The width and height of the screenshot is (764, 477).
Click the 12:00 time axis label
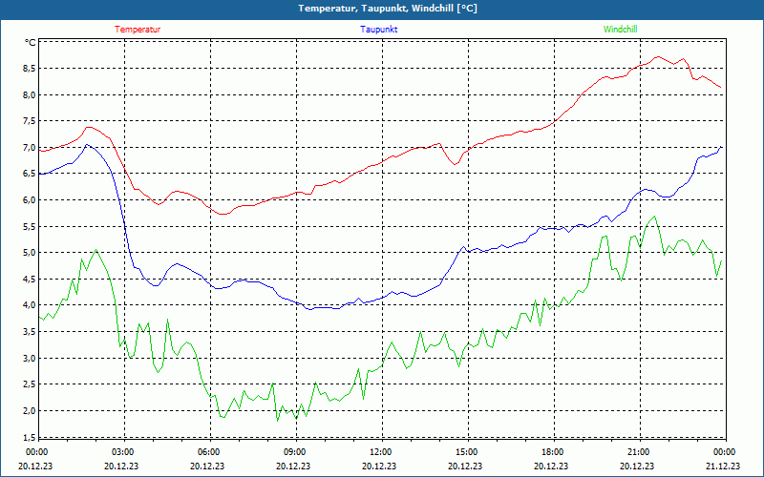pyautogui.click(x=380, y=452)
